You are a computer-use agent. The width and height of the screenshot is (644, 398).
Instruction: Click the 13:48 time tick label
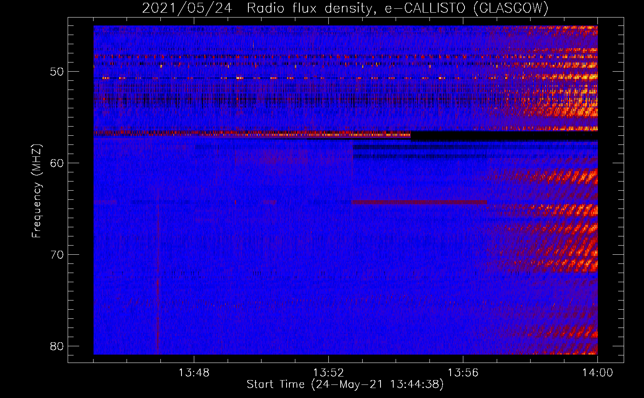coord(194,373)
